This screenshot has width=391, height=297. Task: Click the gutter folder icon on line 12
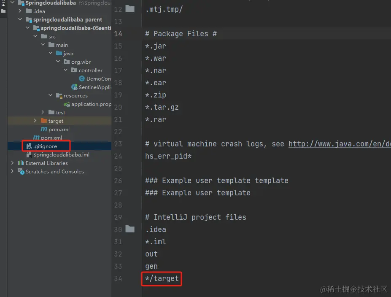tap(130, 9)
